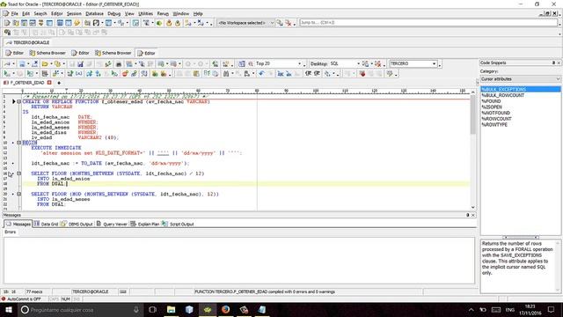Click the undo arrow icon in toolbar
563x317 pixels.
tap(261, 74)
